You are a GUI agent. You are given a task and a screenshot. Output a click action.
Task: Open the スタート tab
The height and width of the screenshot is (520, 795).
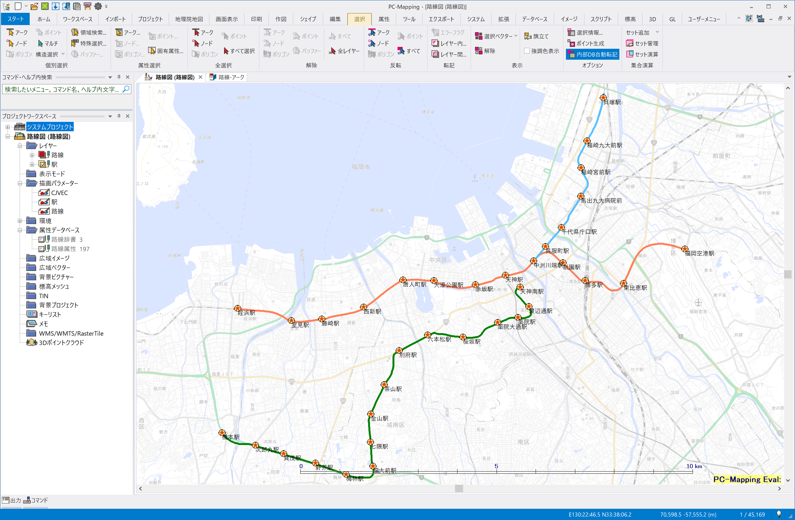point(15,19)
